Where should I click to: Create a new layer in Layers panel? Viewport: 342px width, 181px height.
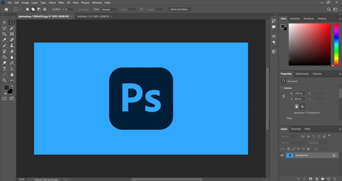[x=328, y=179]
